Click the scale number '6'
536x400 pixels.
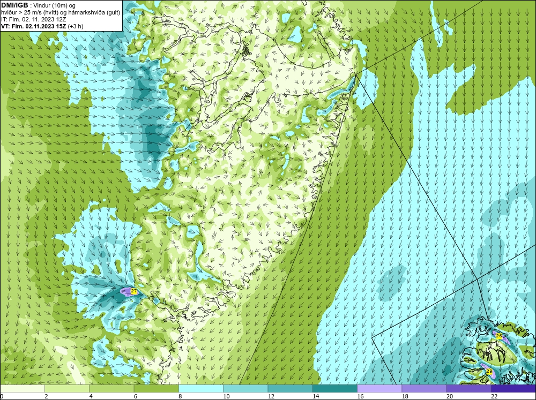(136, 396)
